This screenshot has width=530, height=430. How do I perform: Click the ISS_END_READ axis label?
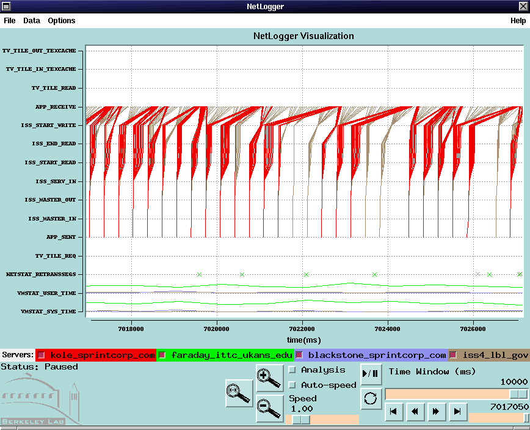pyautogui.click(x=54, y=144)
